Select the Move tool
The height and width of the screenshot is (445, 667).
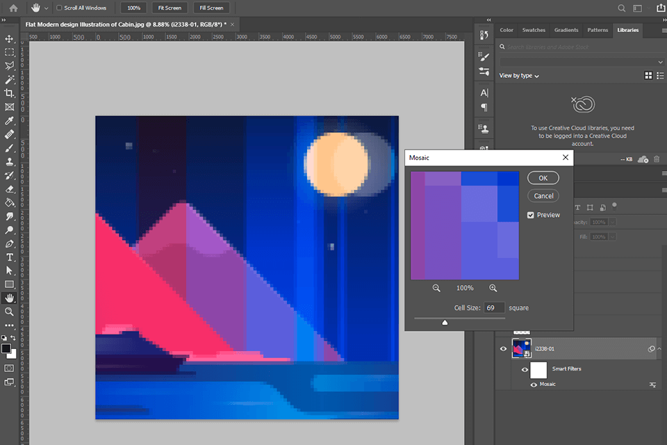(10, 39)
